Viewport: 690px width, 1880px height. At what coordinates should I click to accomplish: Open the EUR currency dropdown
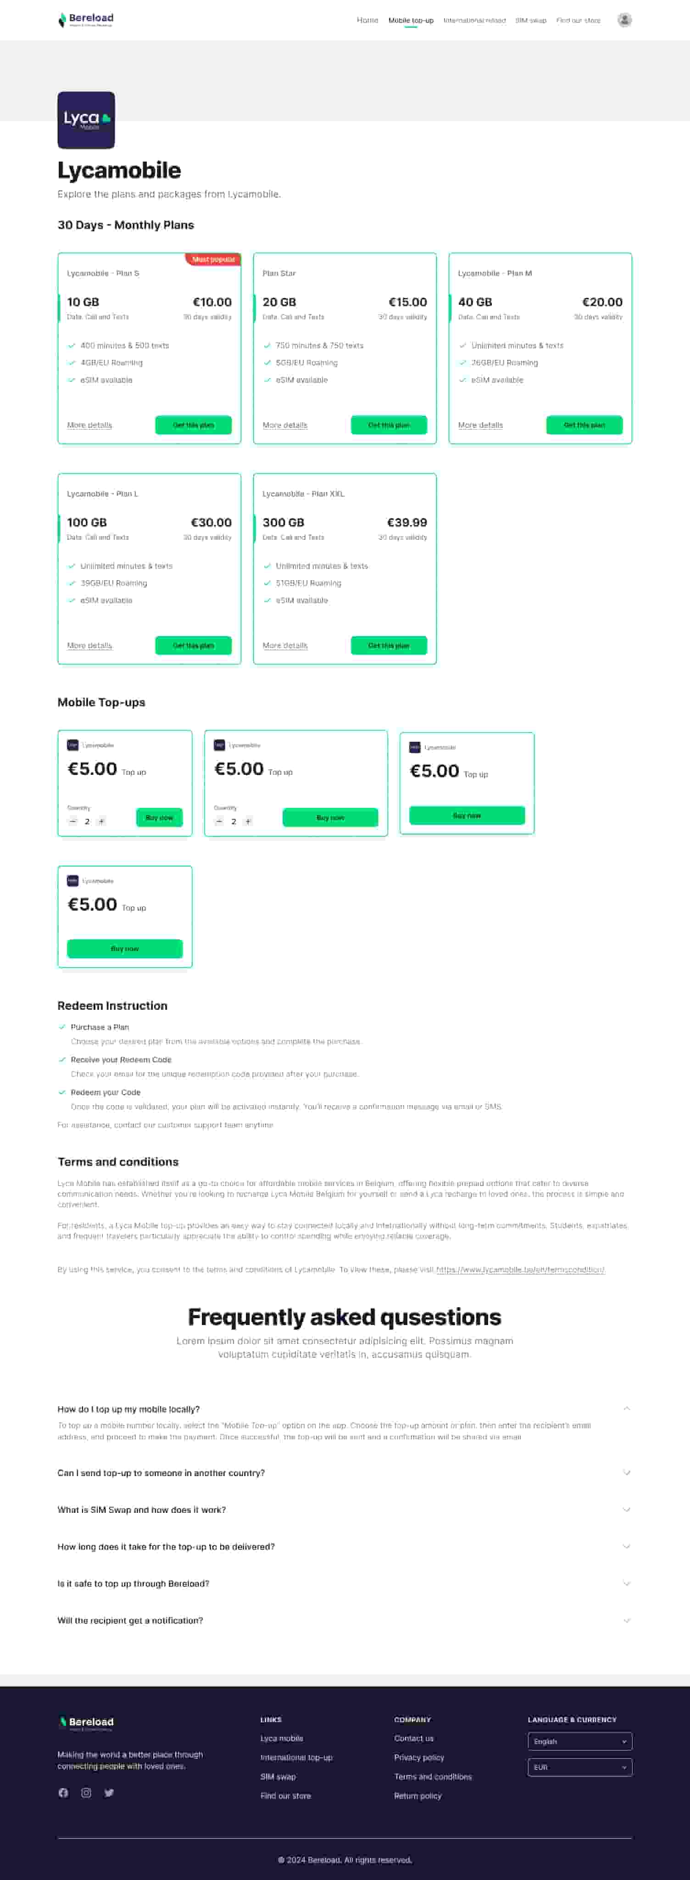580,1767
